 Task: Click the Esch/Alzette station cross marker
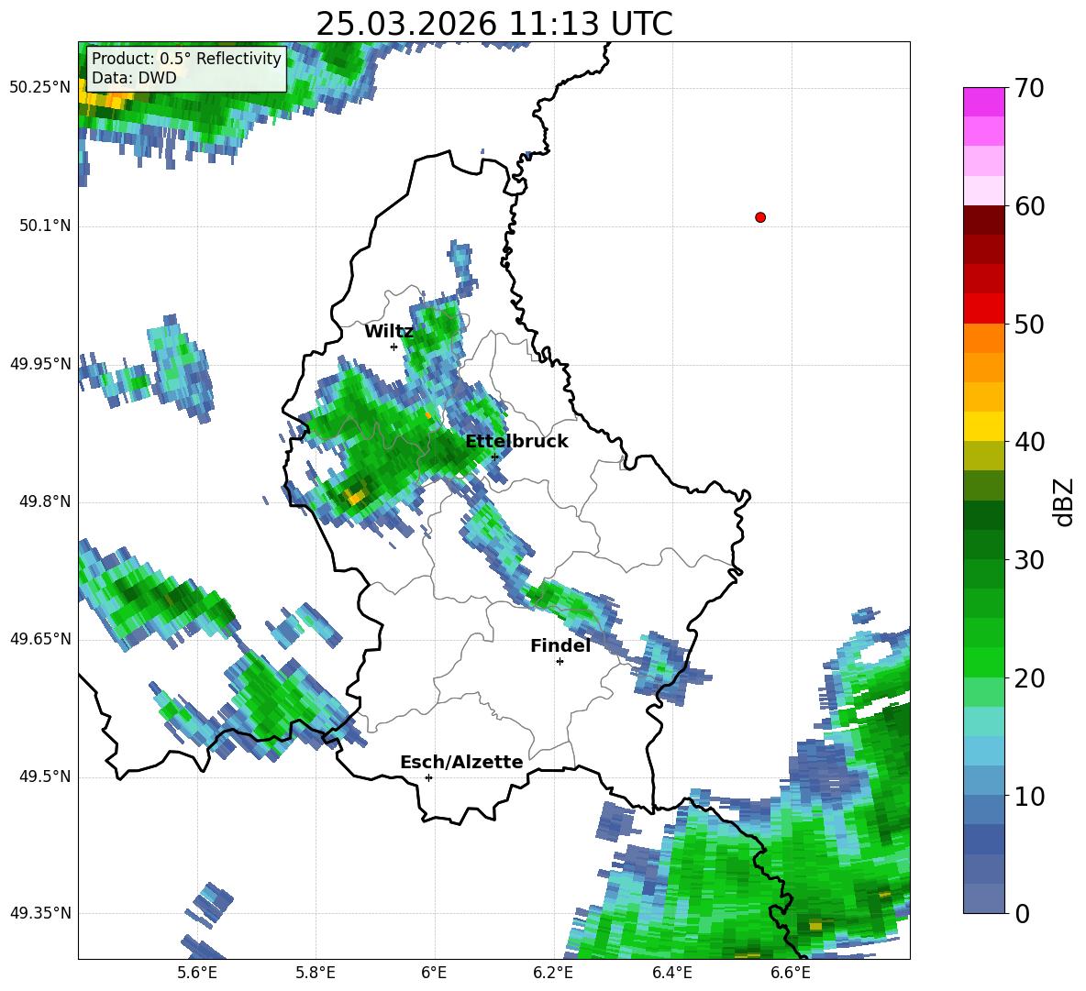pyautogui.click(x=428, y=777)
